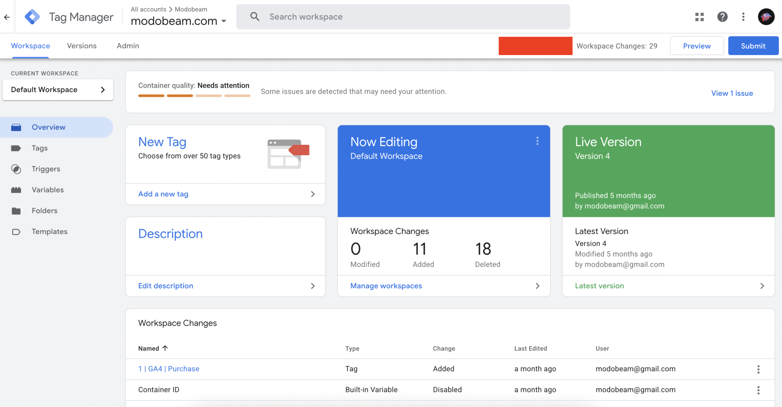Open the Templates section
782x407 pixels.
point(49,231)
